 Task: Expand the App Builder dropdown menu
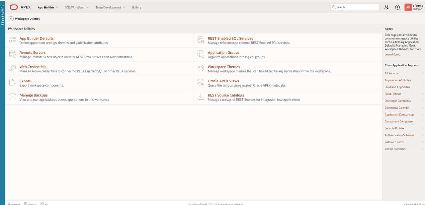tap(47, 7)
